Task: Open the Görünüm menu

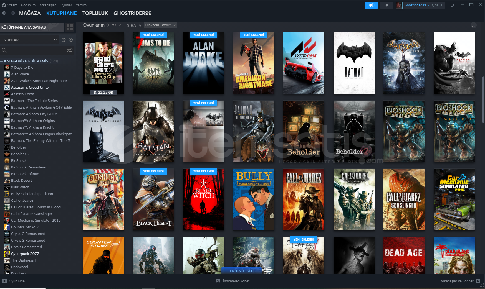Action: point(28,5)
